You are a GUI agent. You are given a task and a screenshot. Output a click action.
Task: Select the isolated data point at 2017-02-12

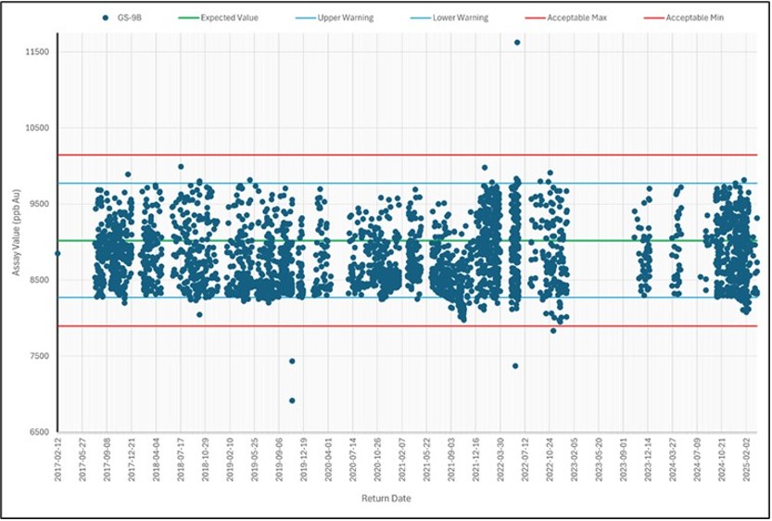click(57, 252)
